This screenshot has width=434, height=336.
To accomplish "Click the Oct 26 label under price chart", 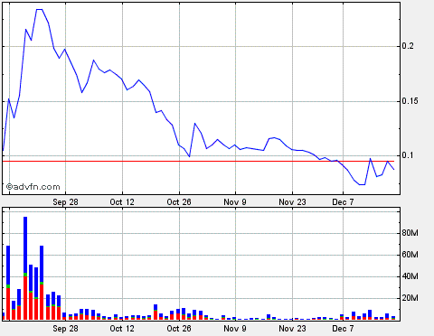I will click(x=179, y=202).
